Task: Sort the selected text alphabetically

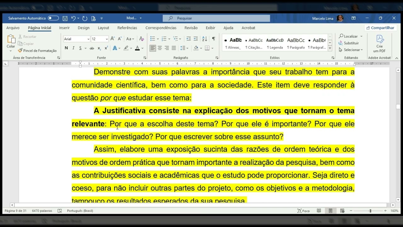Action: click(205, 39)
